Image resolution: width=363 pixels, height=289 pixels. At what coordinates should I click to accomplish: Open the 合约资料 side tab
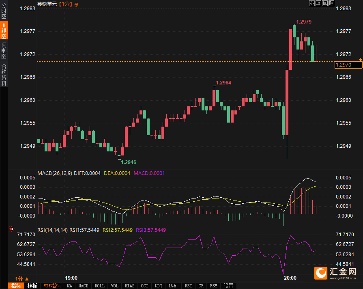pyautogui.click(x=4, y=75)
